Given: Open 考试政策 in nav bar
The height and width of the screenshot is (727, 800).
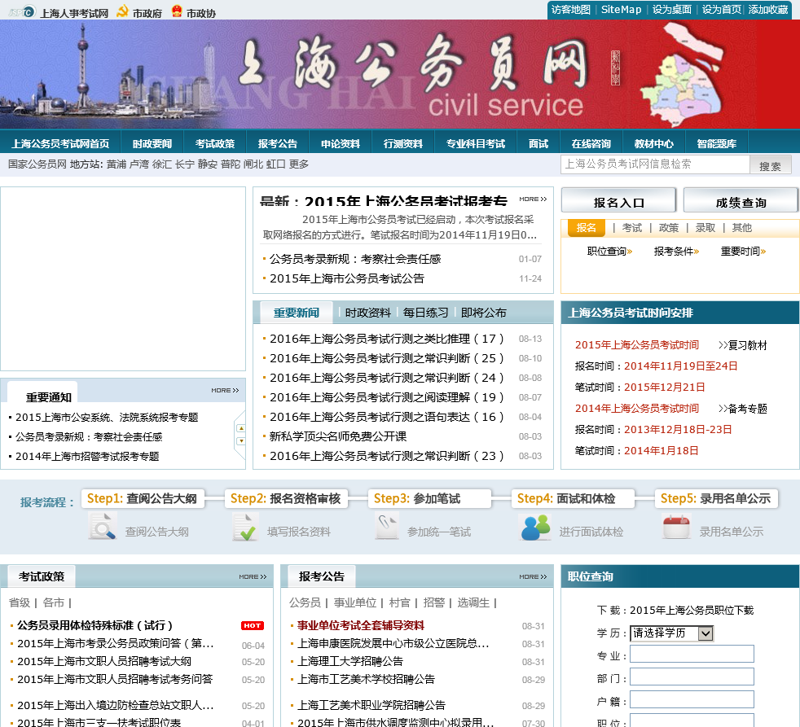Looking at the screenshot, I should click(215, 144).
